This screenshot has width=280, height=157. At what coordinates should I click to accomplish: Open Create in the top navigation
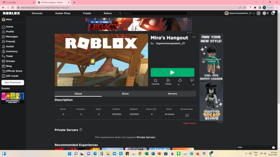[87, 14]
